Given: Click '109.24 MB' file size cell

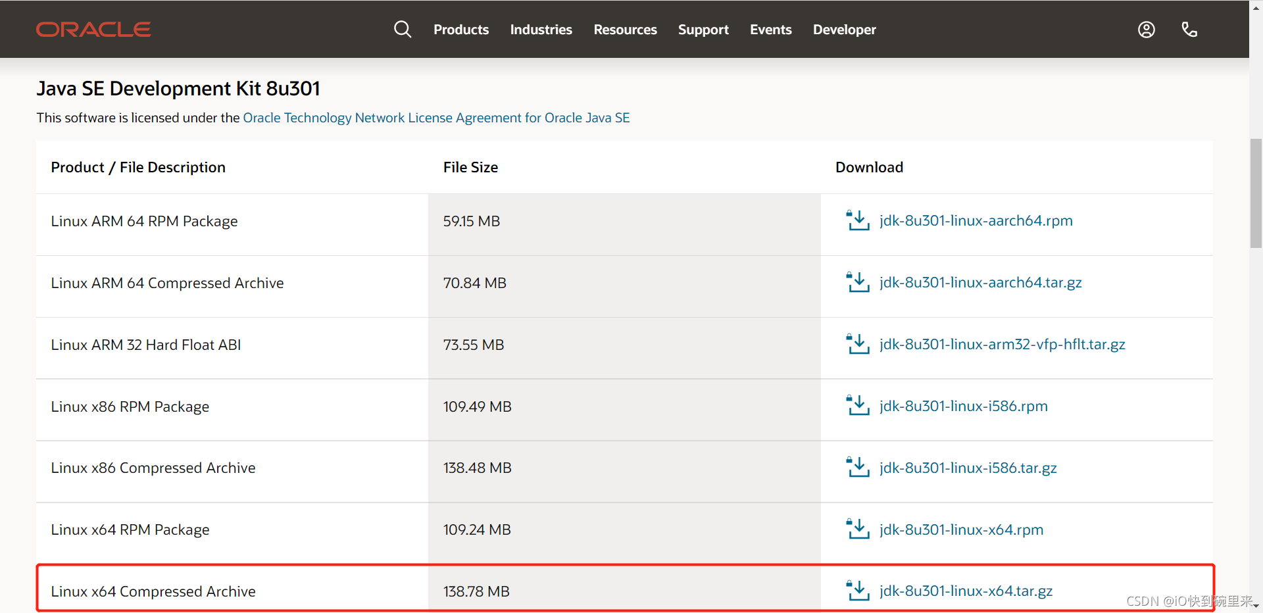Looking at the screenshot, I should point(624,533).
